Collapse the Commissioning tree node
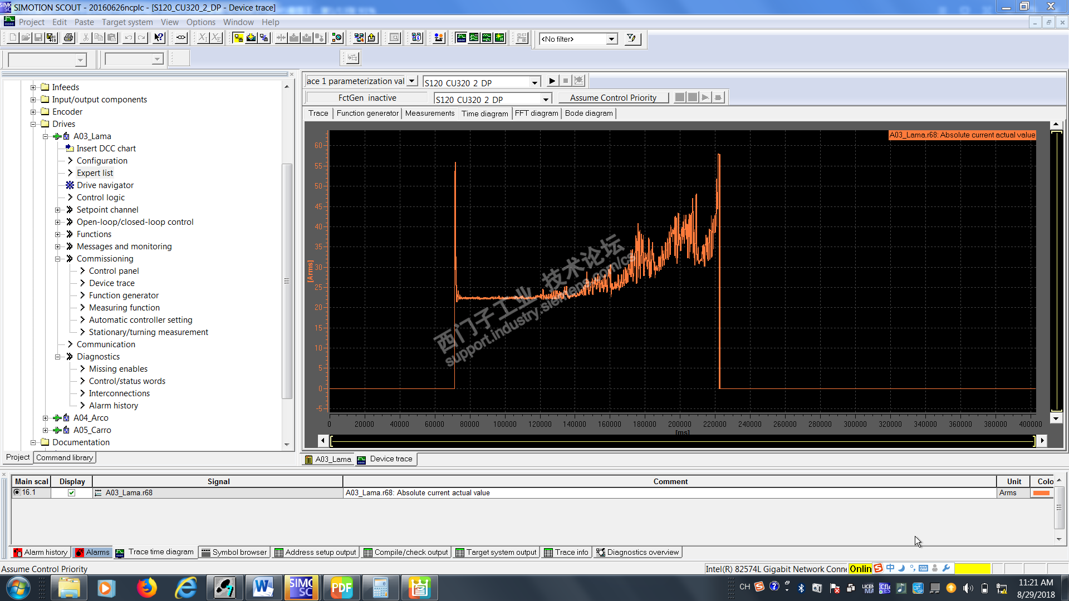The height and width of the screenshot is (601, 1069). (57, 259)
